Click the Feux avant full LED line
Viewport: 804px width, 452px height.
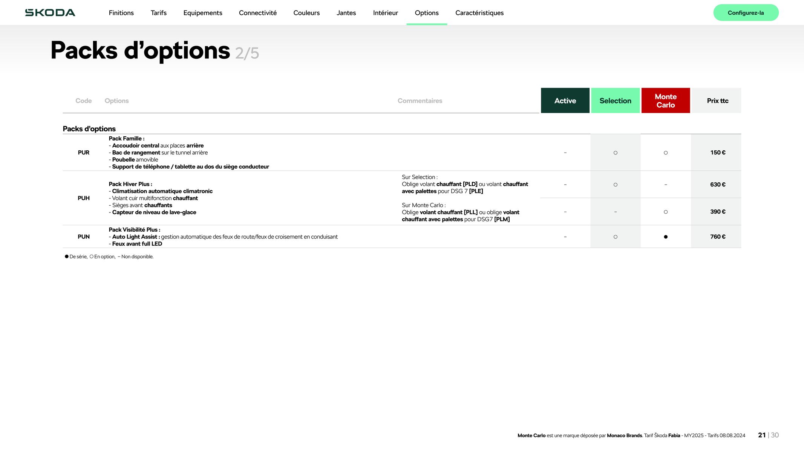coord(135,244)
